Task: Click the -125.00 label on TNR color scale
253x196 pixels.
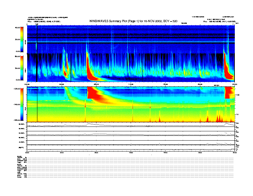Action: 16,89
